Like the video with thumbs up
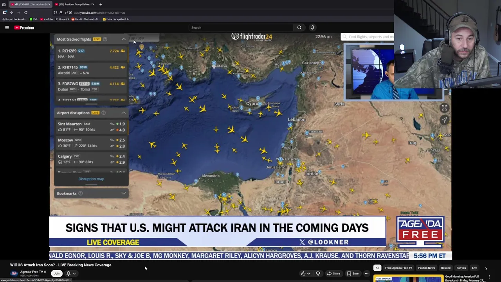The width and height of the screenshot is (501, 282). point(306,273)
